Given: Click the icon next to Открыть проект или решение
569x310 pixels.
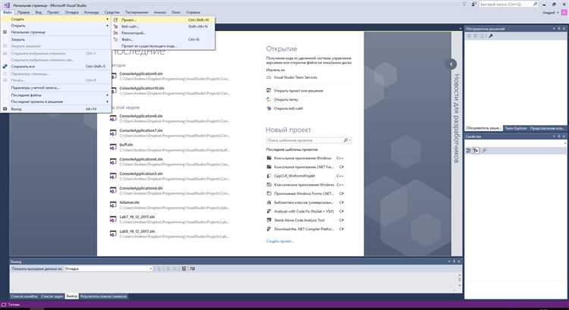Looking at the screenshot, I should (x=269, y=91).
